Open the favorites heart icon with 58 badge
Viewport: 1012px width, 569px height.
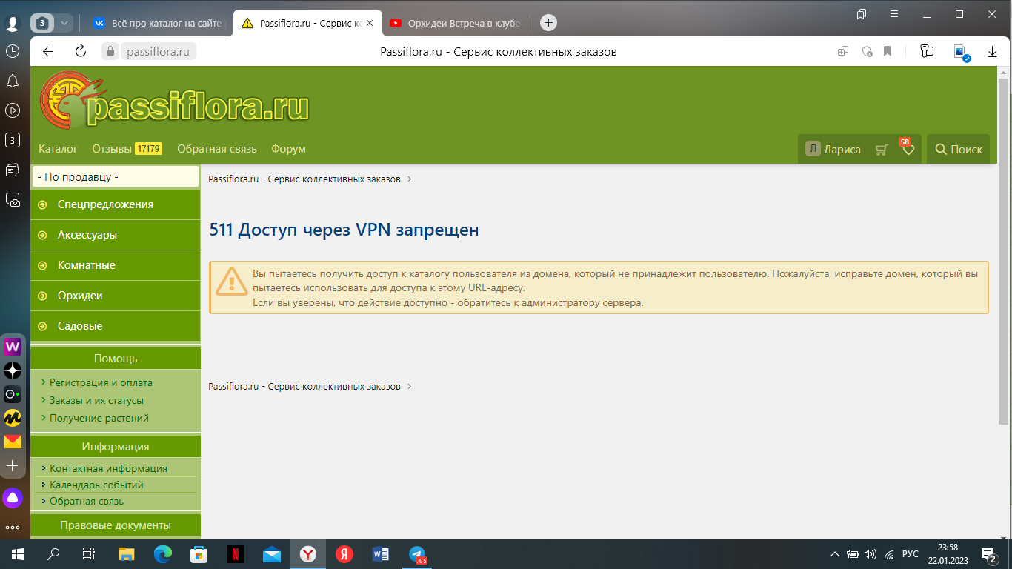click(908, 150)
